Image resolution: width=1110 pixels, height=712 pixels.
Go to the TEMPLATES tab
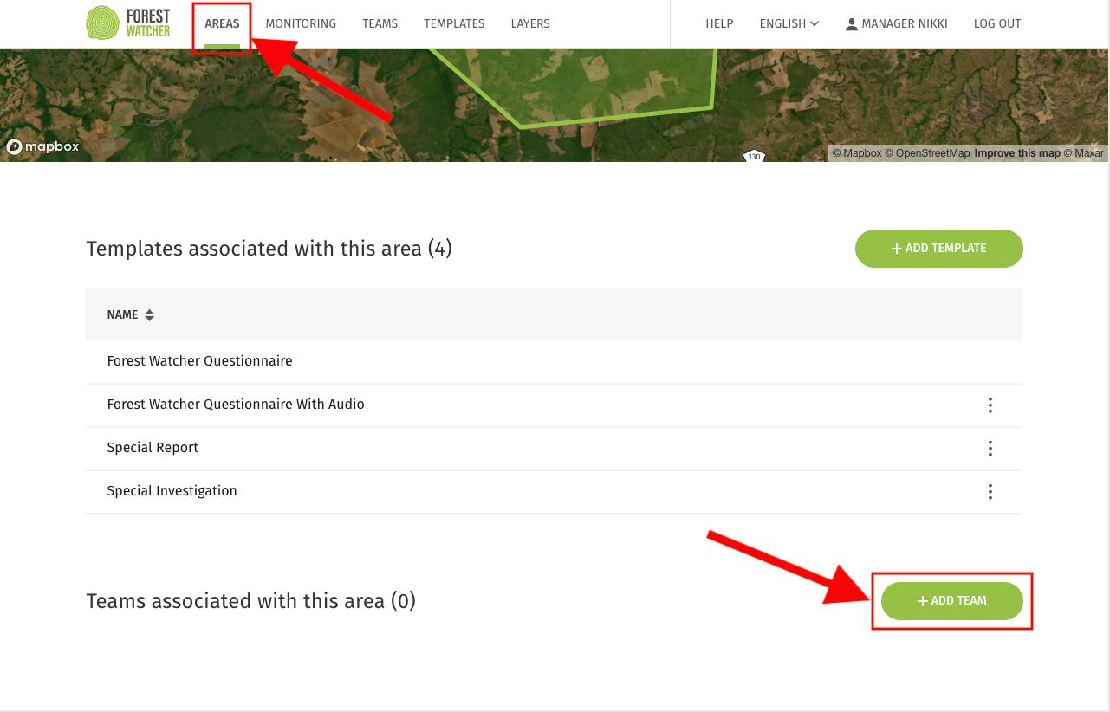pyautogui.click(x=454, y=23)
